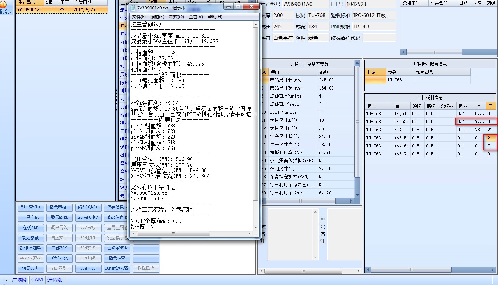Click the 板材 field showing TU-768
This screenshot has width=498, height=285.
pyautogui.click(x=318, y=15)
